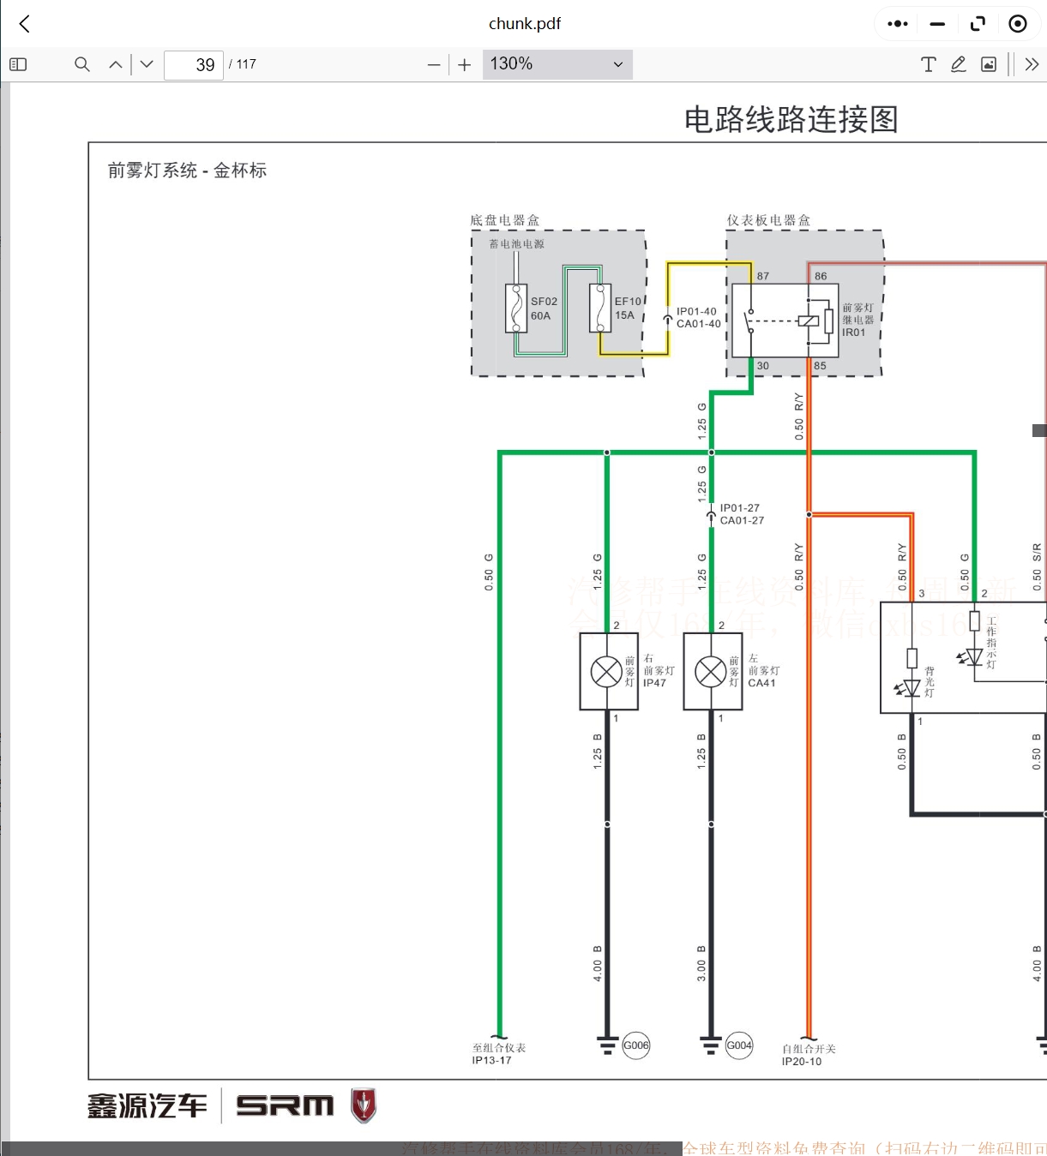Screen dimensions: 1047x1156
Task: Toggle the sidebar thumbnail panel
Action: [x=18, y=63]
